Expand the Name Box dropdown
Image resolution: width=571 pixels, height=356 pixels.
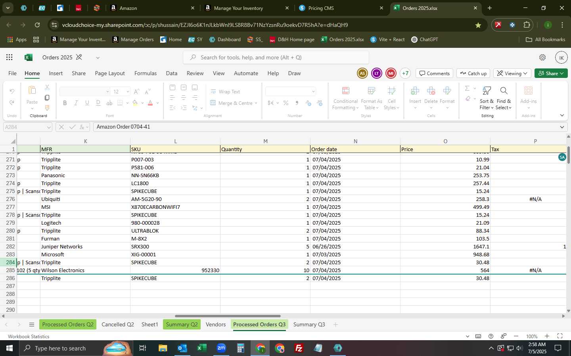49,127
